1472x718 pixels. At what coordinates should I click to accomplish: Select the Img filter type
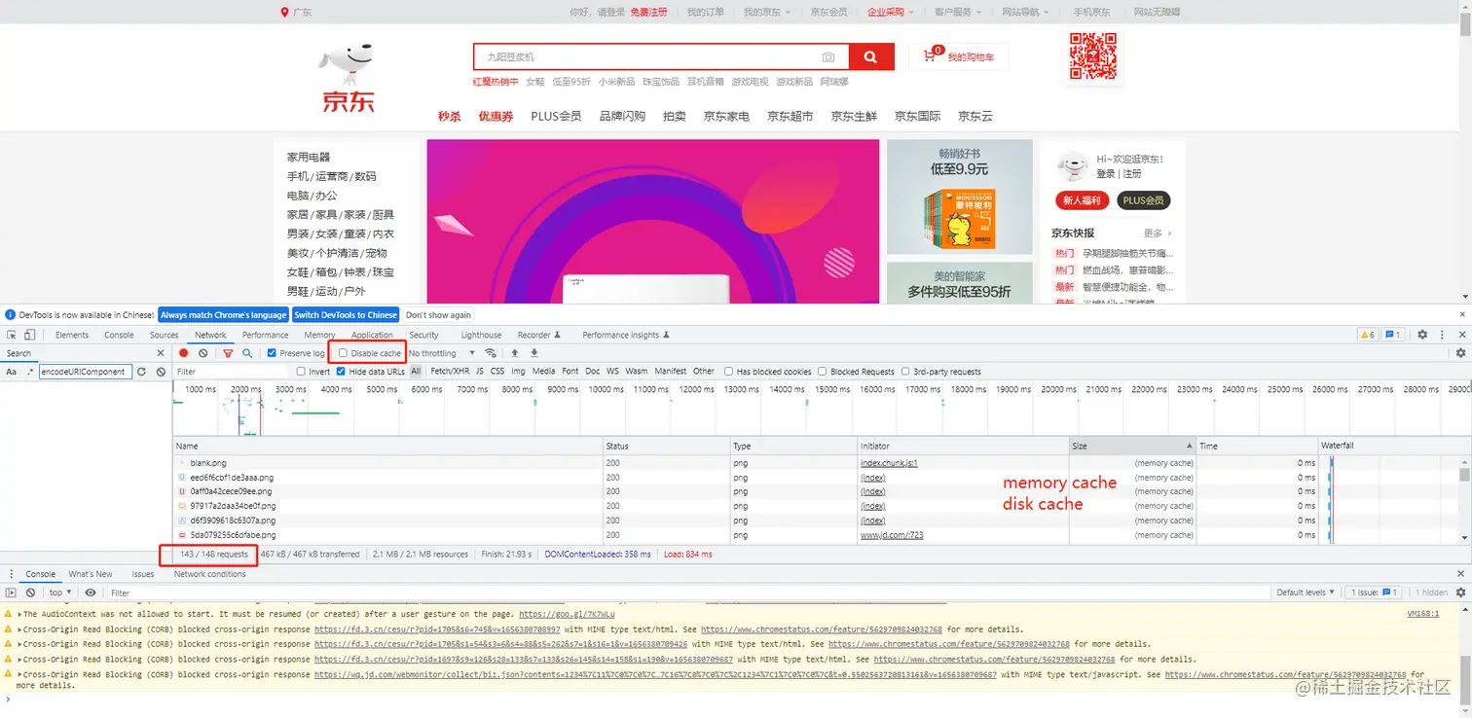(x=518, y=372)
